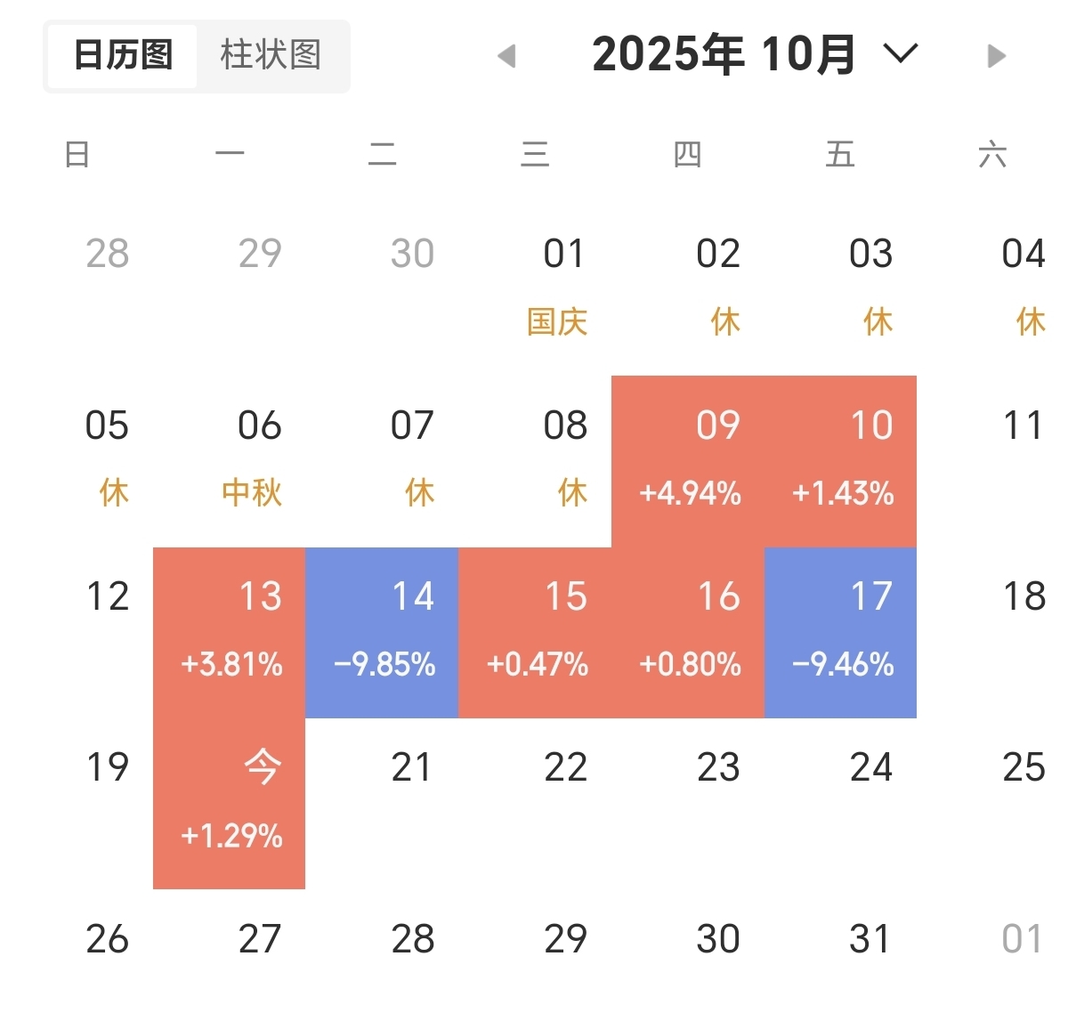1068x1021 pixels.
Task: Click greyed-out September 28 date
Action: 108,254
